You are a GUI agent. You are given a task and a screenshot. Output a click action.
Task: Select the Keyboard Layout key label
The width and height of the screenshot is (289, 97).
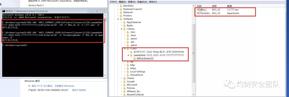[x=132, y=9]
